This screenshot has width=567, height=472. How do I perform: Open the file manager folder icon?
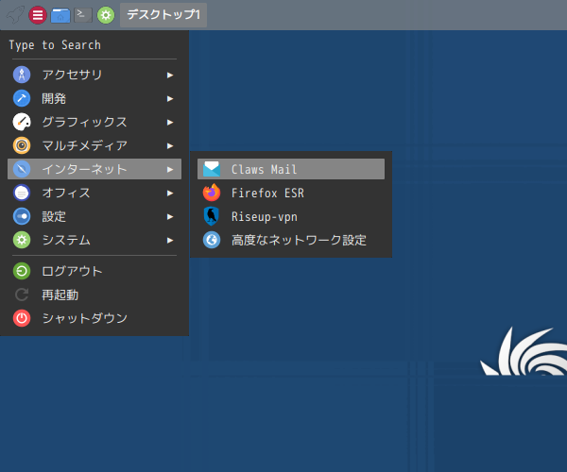60,15
